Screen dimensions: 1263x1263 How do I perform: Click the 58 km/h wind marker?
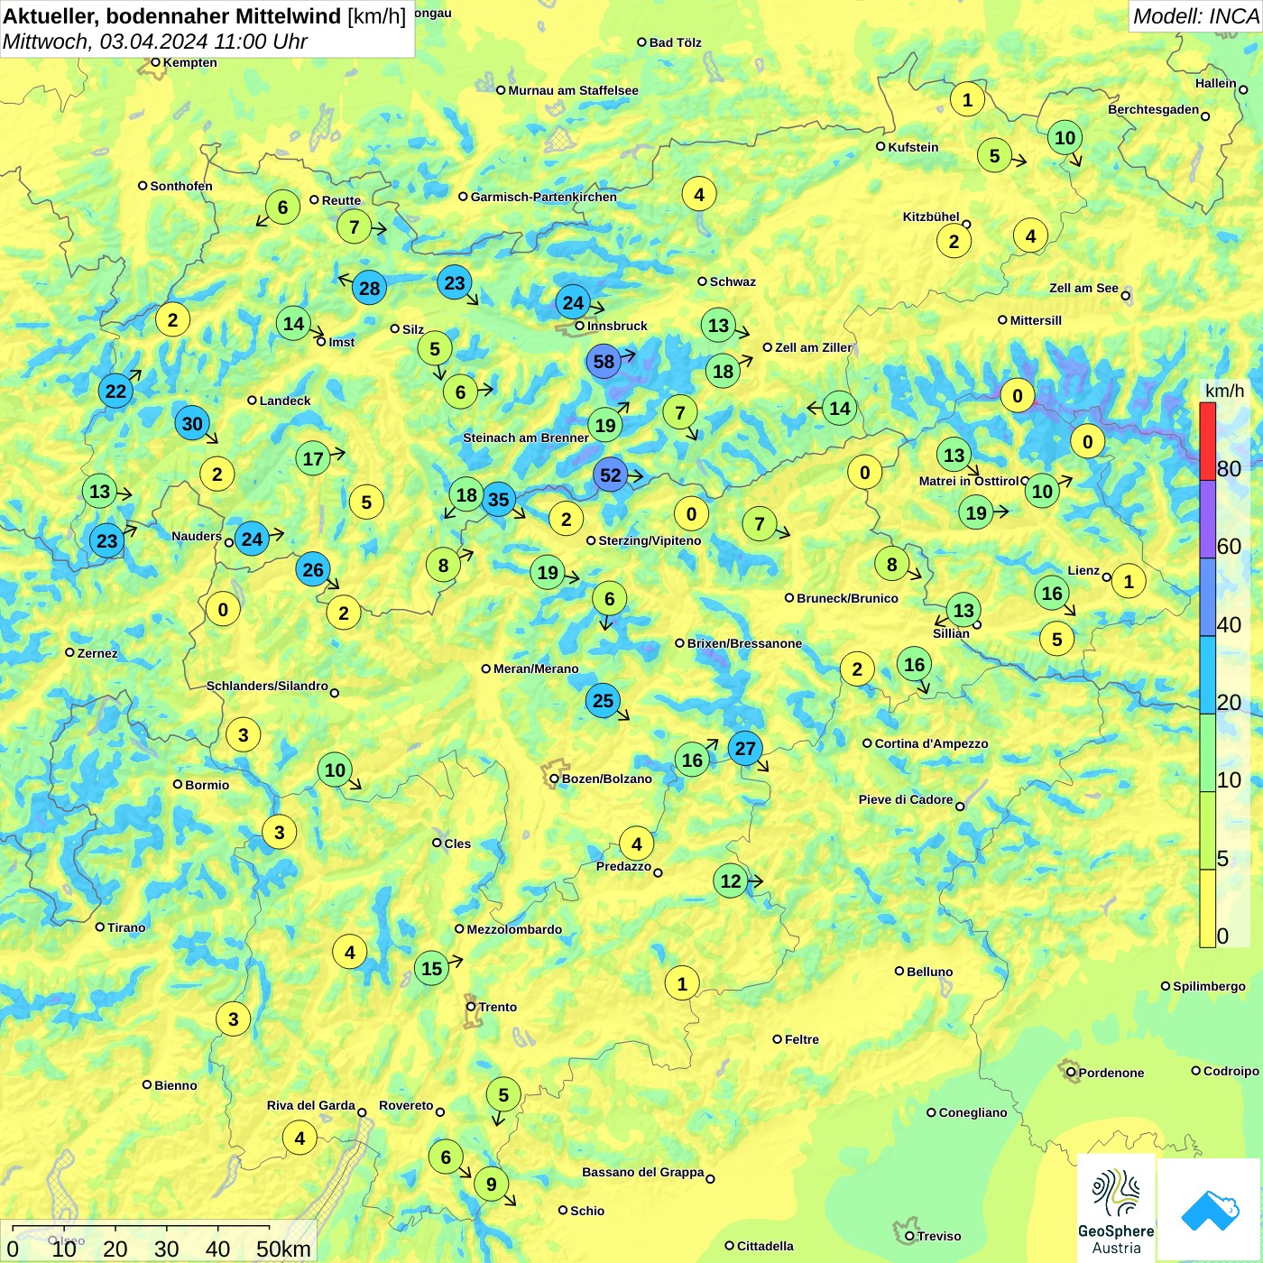(x=604, y=362)
